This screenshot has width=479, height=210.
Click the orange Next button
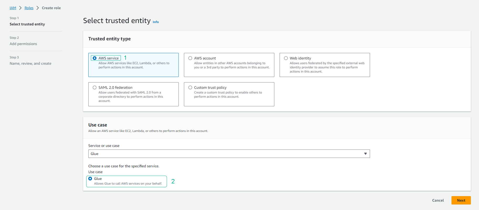pyautogui.click(x=461, y=200)
